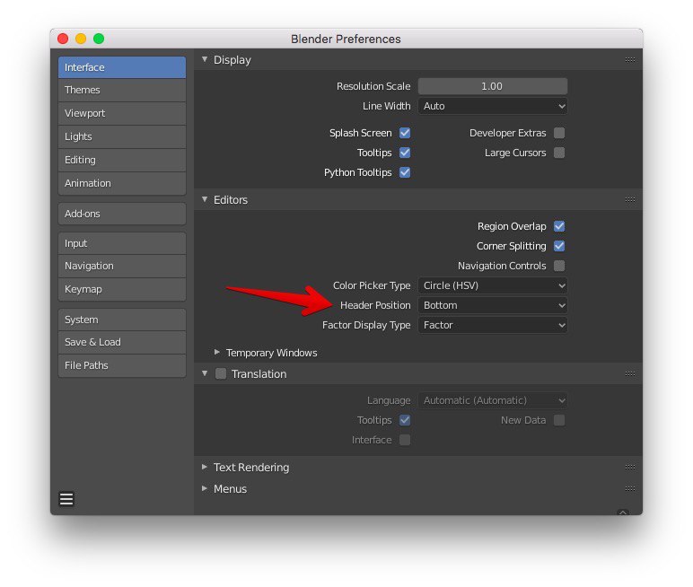Click the Display panel drag grip

(630, 59)
